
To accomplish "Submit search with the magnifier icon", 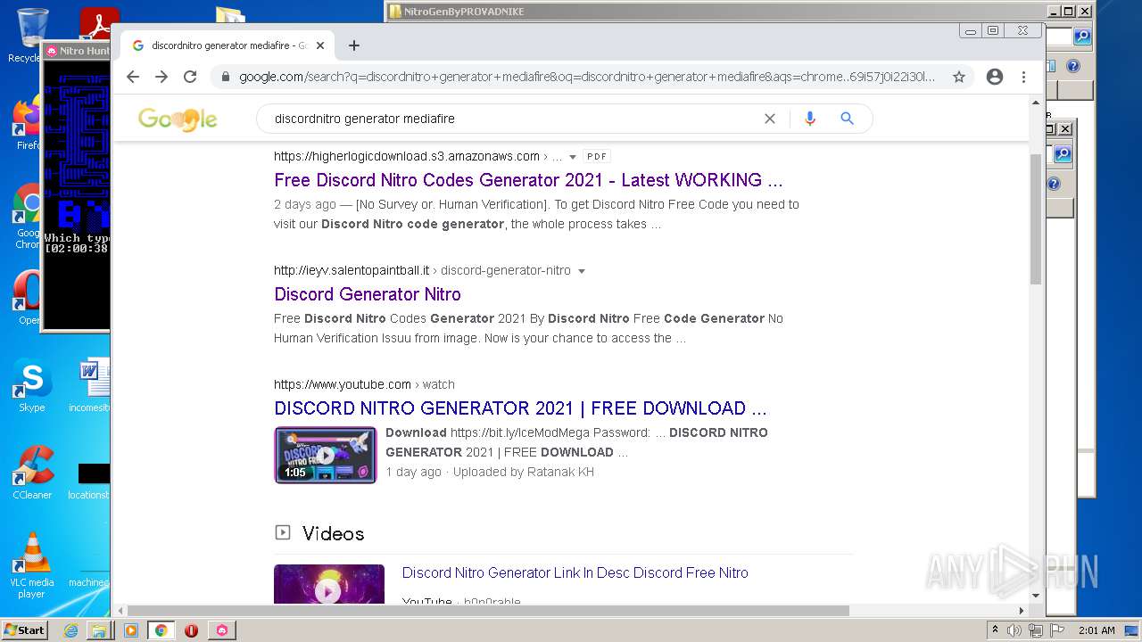I will coord(848,119).
